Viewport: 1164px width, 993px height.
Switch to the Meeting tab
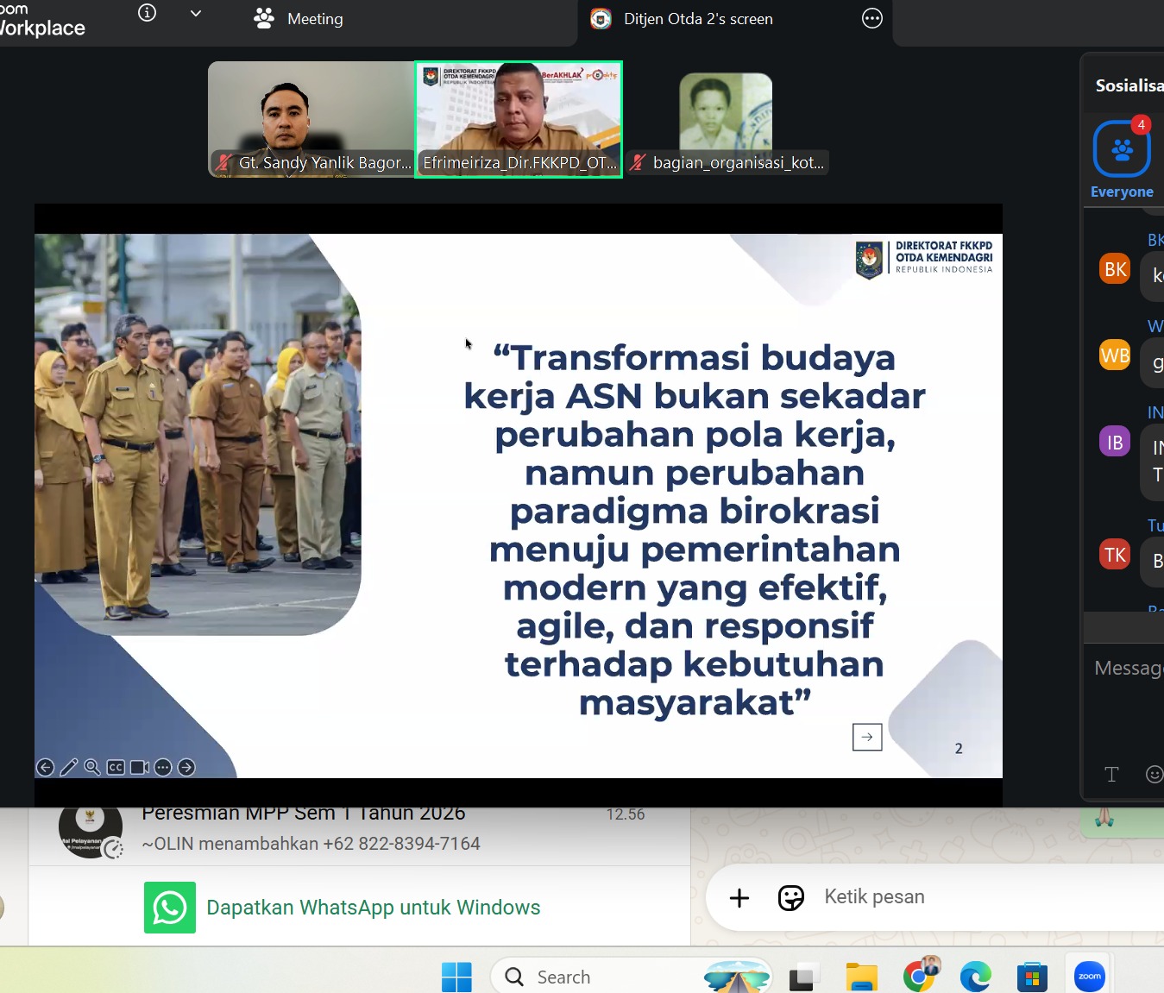(299, 18)
